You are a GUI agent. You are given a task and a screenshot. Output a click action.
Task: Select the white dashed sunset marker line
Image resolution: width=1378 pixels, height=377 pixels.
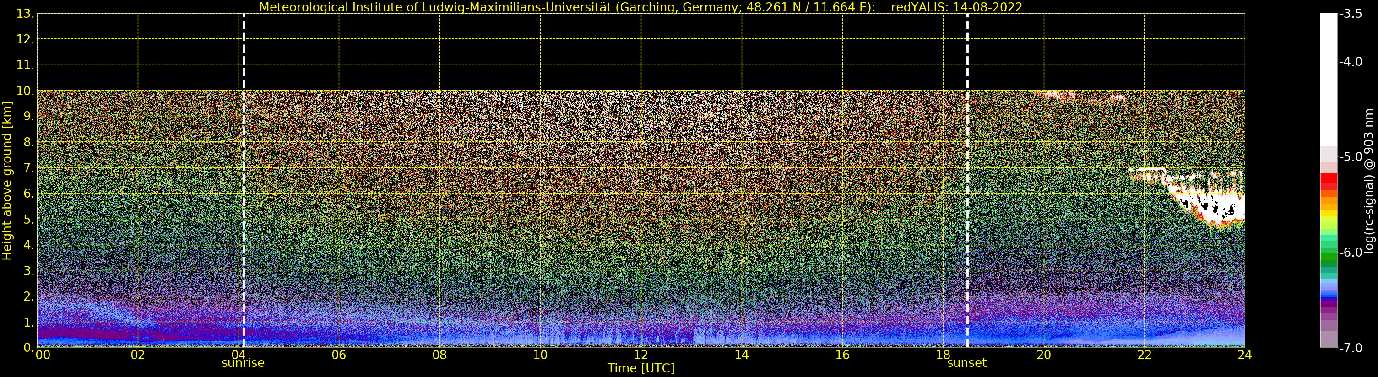coord(967,181)
